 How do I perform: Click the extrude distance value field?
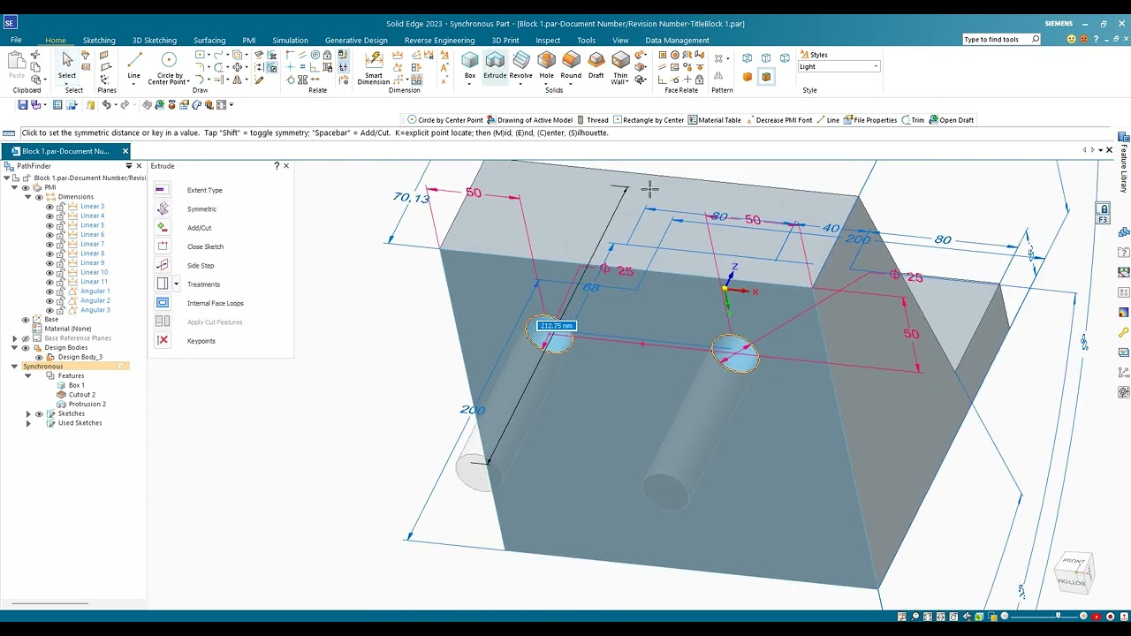pyautogui.click(x=557, y=326)
